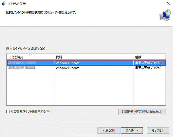Close the システムの復元 dialog
The width and height of the screenshot is (173, 137).
169,4
